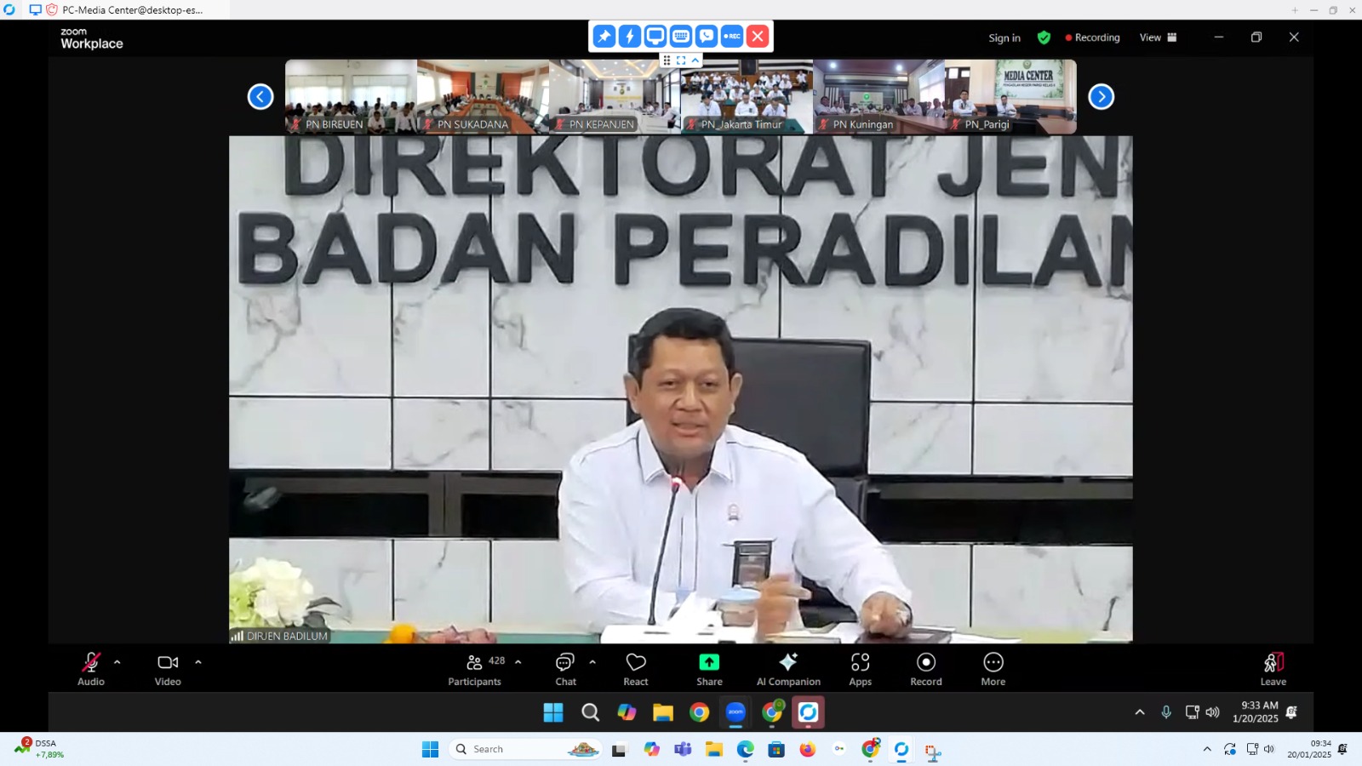This screenshot has height=766, width=1362.
Task: Click the More options icon
Action: [993, 668]
